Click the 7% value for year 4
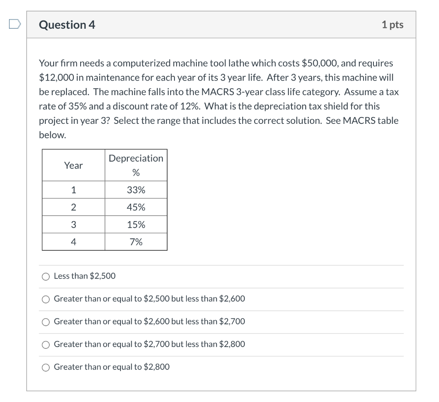 pyautogui.click(x=136, y=242)
